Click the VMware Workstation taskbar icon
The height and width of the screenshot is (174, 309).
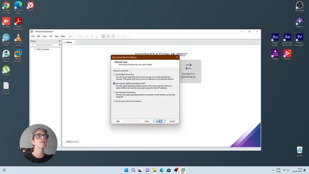(x=183, y=170)
